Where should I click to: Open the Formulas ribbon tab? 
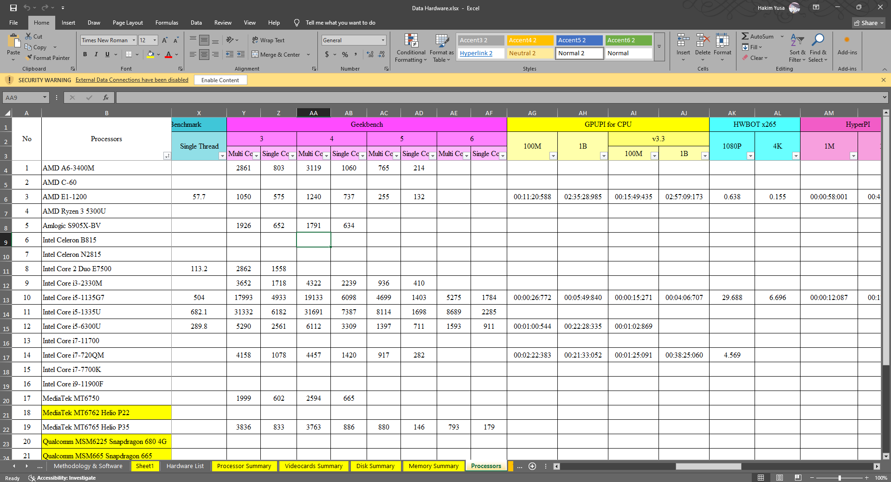point(167,23)
